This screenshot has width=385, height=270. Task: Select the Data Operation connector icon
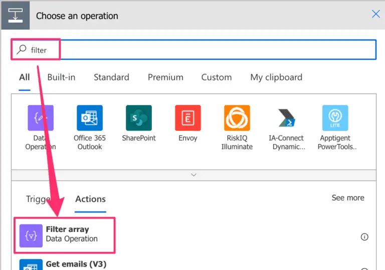(41, 118)
